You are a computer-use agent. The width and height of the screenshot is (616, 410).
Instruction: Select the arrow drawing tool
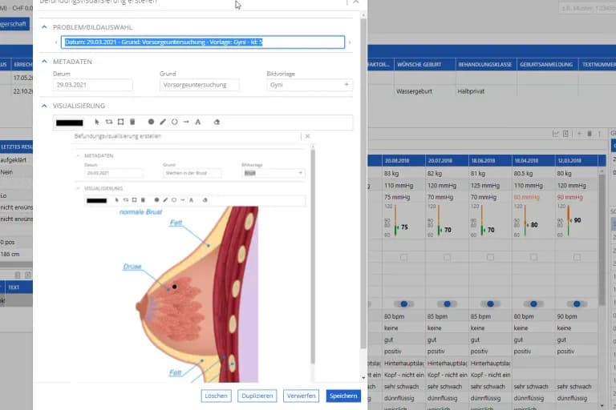[186, 122]
